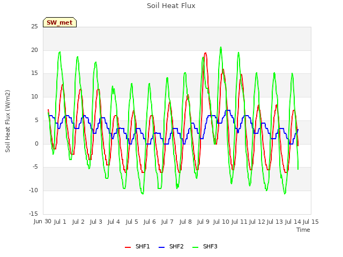Click the blue SHF2 legend marker
This screenshot has height=257, width=343.
(x=161, y=247)
